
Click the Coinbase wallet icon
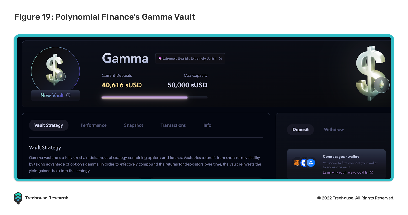pos(303,163)
